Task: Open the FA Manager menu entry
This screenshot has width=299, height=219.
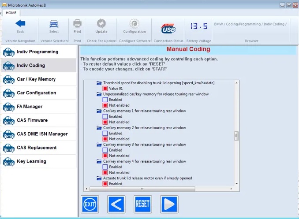Action: point(39,107)
